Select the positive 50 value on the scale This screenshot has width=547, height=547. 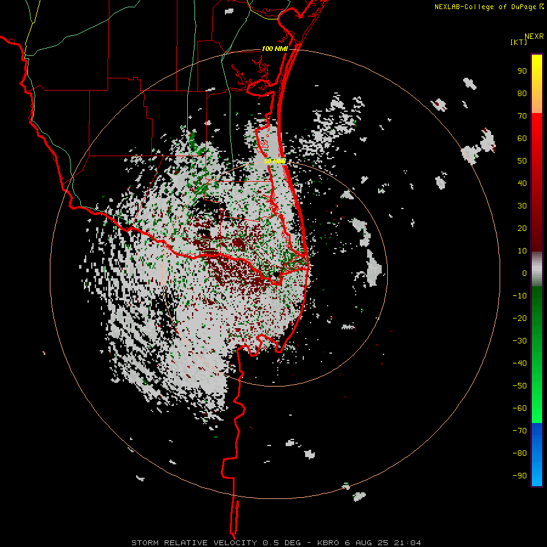coord(522,161)
